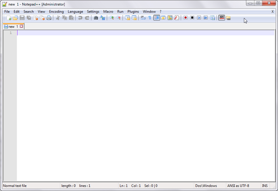Click Save recorded macro icon
The width and height of the screenshot is (278, 191).
[213, 18]
